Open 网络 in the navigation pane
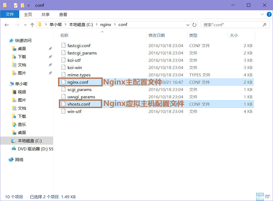This screenshot has width=273, height=201. pyautogui.click(x=19, y=160)
